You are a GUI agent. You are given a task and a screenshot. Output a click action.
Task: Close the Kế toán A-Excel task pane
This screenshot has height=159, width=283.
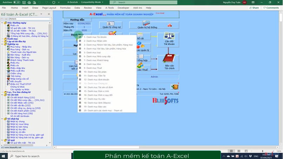[x=49, y=14]
